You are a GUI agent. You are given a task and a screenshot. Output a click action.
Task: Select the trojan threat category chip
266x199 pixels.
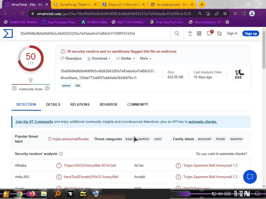[129, 139]
